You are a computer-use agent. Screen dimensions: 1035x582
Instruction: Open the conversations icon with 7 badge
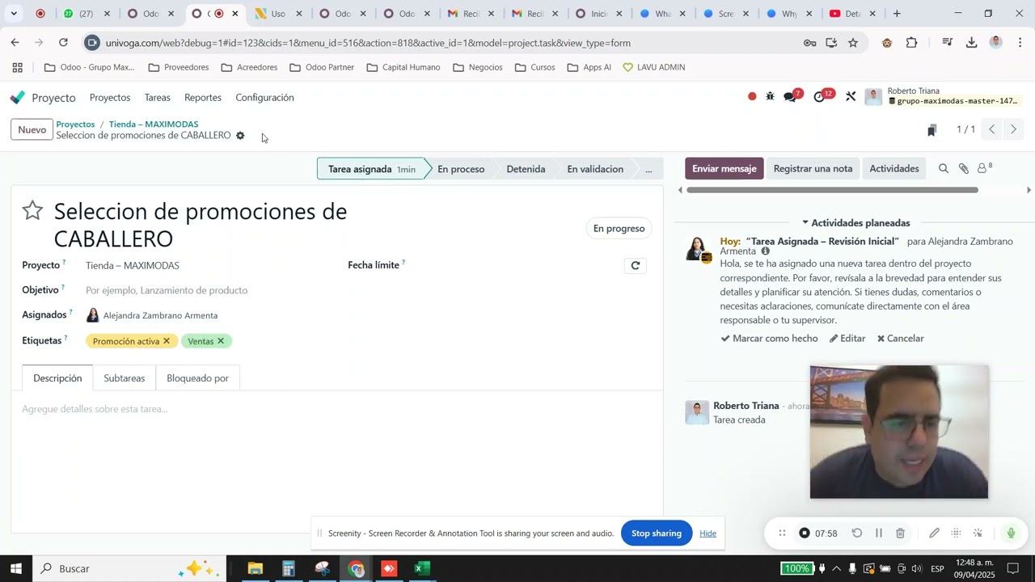pos(792,97)
